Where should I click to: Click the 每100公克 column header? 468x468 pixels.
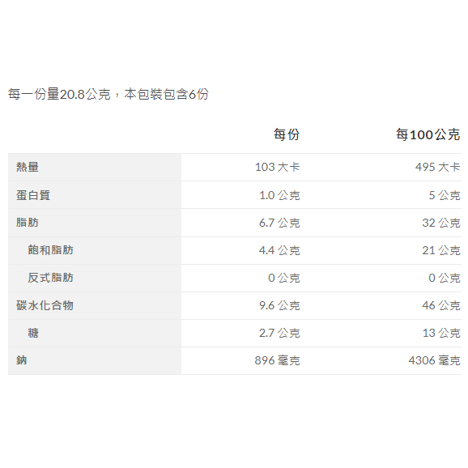click(x=428, y=134)
